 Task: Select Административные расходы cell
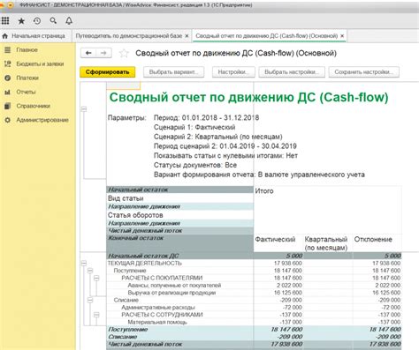click(158, 308)
